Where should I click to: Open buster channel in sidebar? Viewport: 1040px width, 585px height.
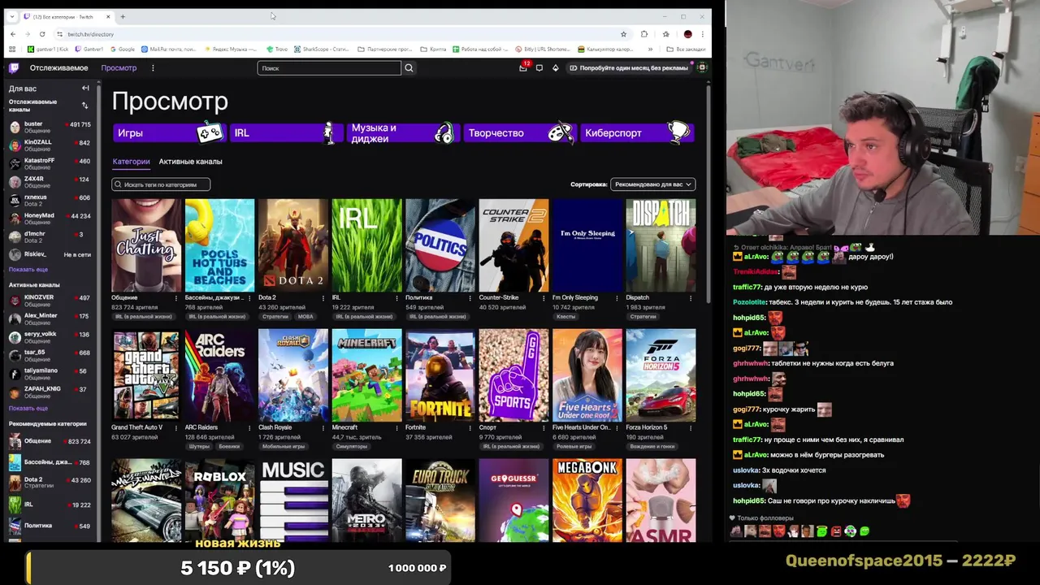(50, 127)
